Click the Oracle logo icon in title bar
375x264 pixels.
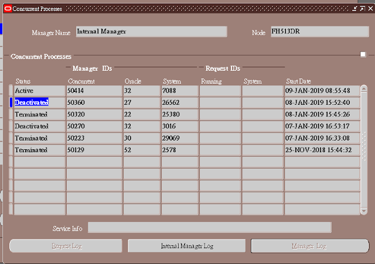pos(8,9)
